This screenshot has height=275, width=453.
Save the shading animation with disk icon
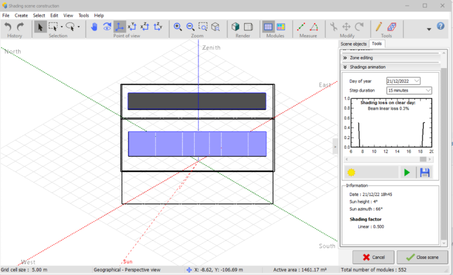pos(424,172)
